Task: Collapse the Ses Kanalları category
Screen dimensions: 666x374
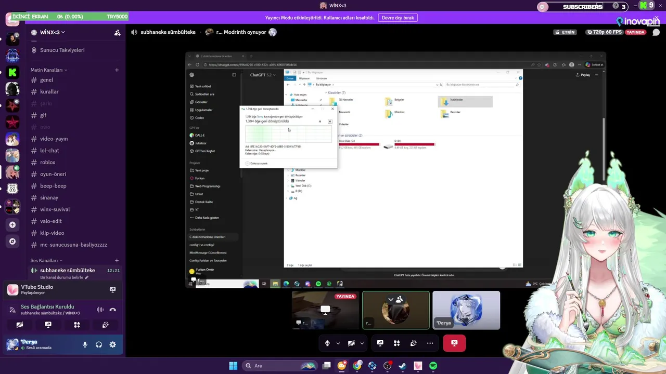Action: point(46,260)
